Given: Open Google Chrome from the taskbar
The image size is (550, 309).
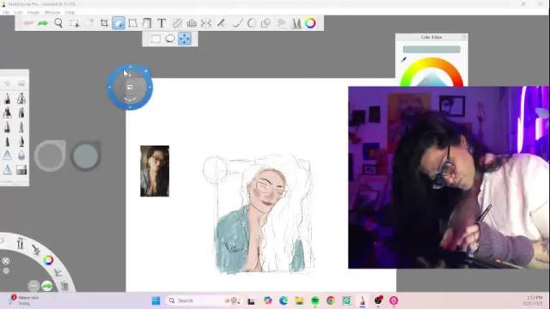Looking at the screenshot, I should tap(330, 300).
